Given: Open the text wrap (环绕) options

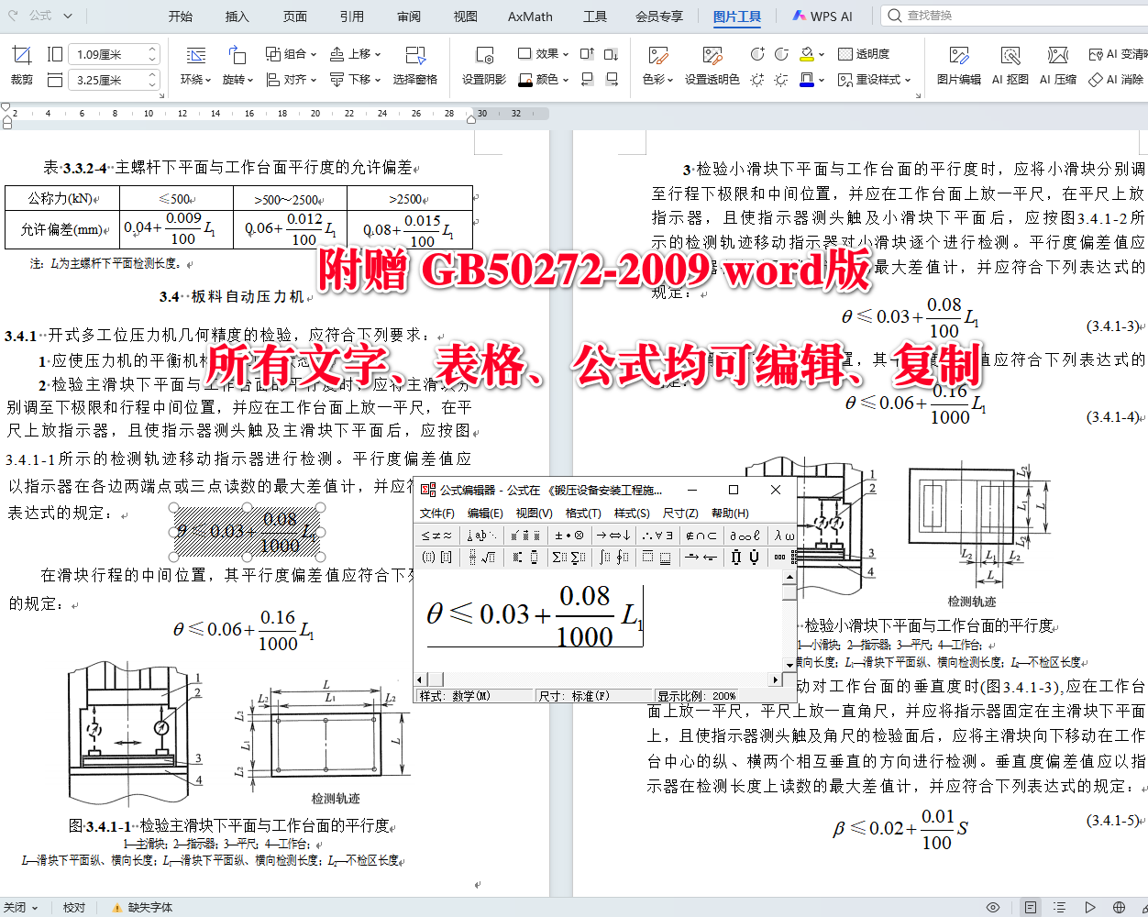Looking at the screenshot, I should 195,66.
